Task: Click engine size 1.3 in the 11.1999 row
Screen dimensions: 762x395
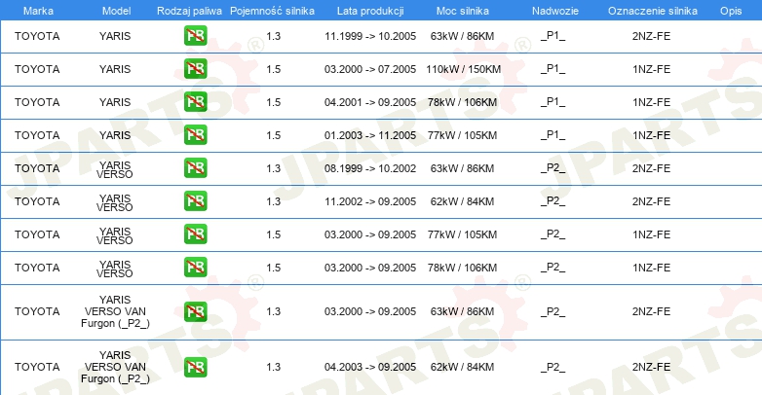Action: click(274, 36)
